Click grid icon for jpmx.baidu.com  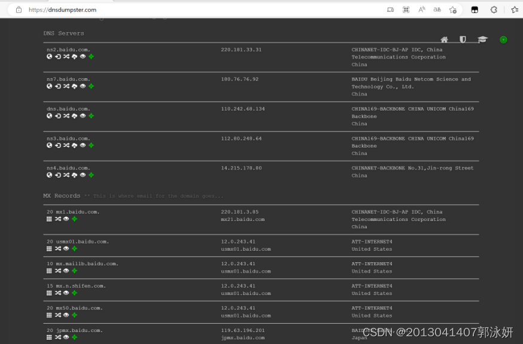click(49, 337)
